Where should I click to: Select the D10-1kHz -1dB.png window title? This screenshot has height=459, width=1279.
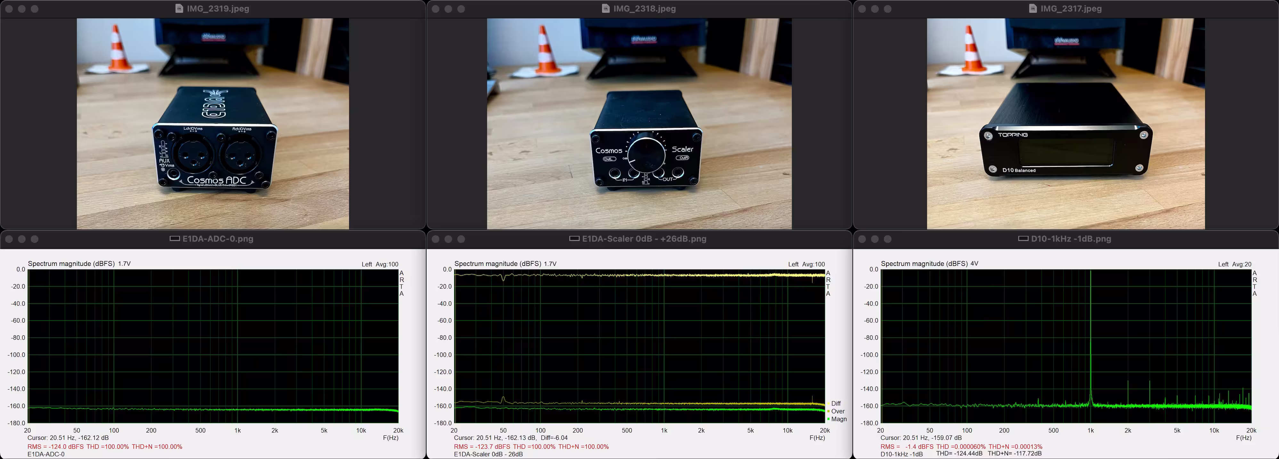1071,238
